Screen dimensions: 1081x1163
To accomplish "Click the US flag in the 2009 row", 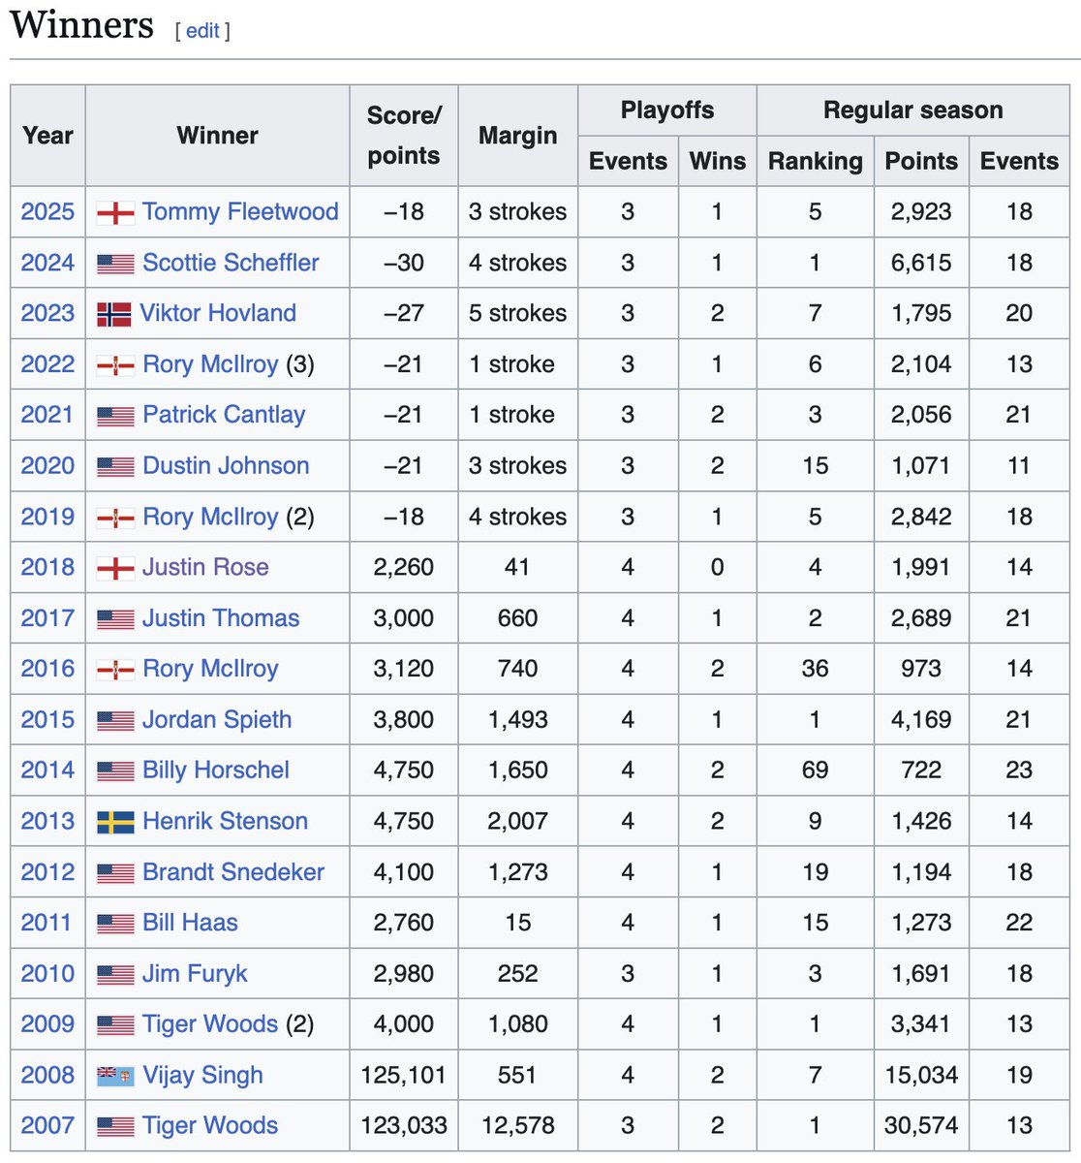I will (x=115, y=1025).
